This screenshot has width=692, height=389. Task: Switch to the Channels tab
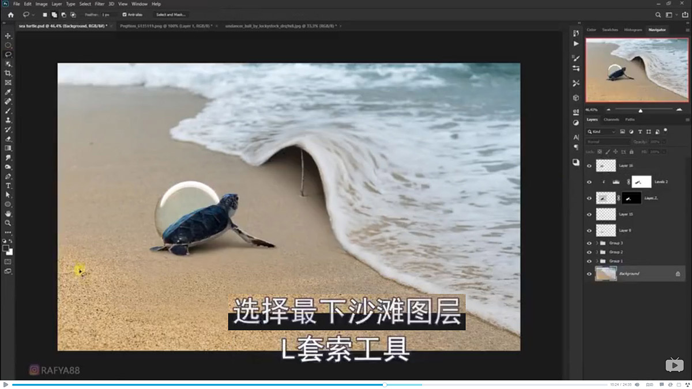pyautogui.click(x=610, y=119)
